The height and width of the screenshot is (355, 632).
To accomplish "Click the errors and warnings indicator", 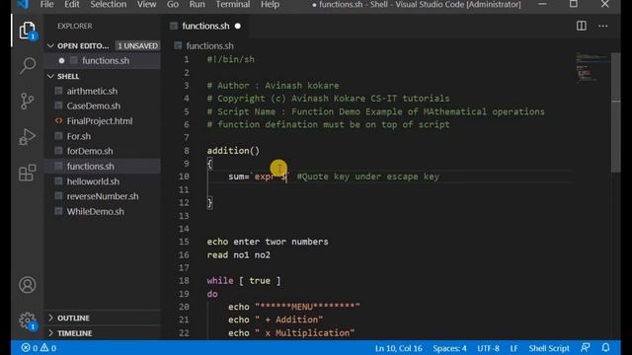I will (x=39, y=348).
